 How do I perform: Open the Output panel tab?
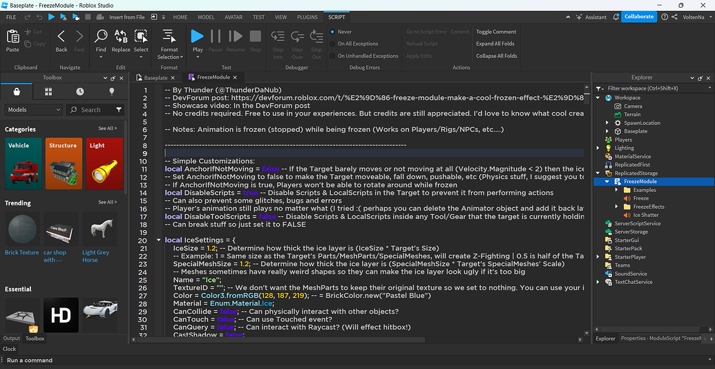click(x=12, y=339)
